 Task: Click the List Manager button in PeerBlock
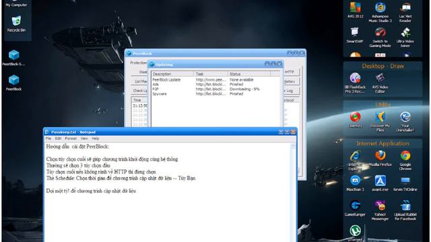[x=139, y=81]
